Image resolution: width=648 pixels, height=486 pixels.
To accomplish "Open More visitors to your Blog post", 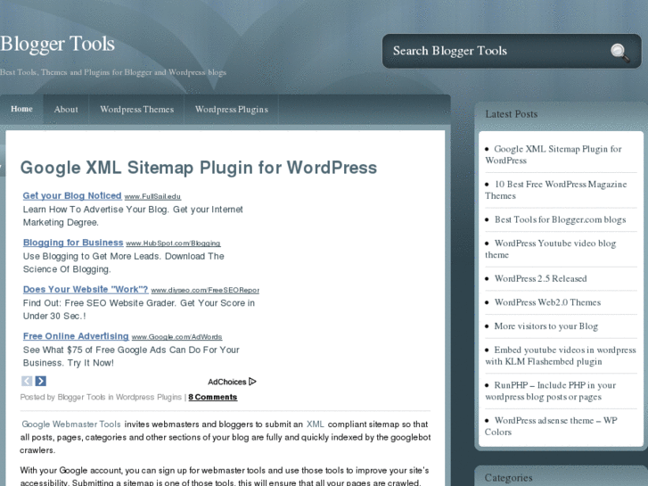I will tap(545, 325).
